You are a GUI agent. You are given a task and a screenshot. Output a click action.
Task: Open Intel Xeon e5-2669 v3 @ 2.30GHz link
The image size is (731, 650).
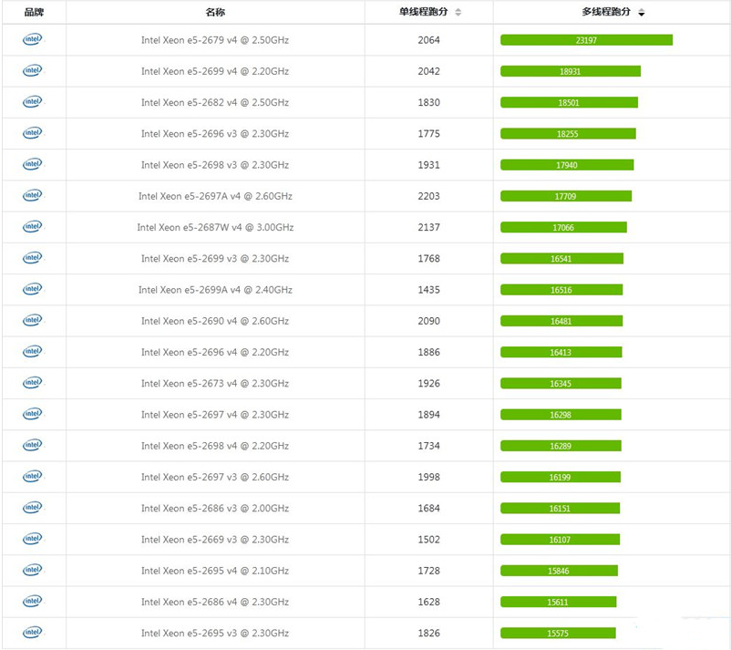pyautogui.click(x=215, y=540)
